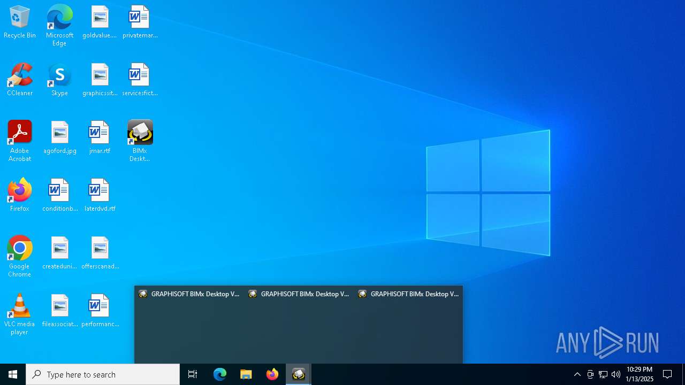Select agoford.jpg file icon

59,137
